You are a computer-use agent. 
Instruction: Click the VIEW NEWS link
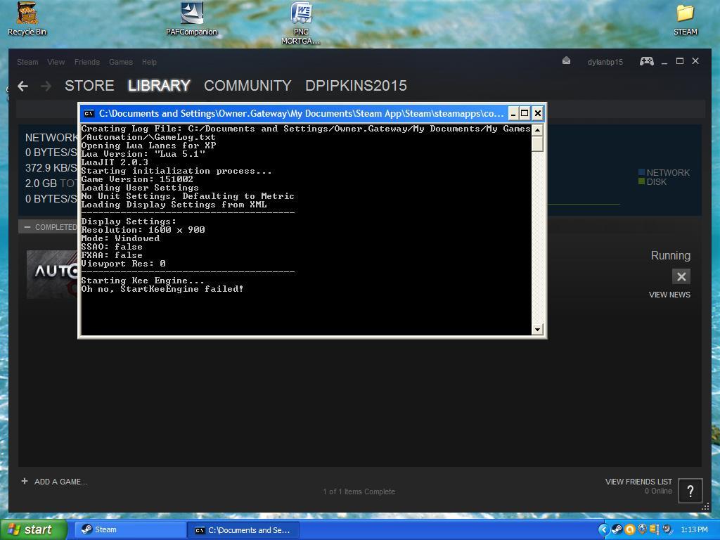tap(669, 295)
